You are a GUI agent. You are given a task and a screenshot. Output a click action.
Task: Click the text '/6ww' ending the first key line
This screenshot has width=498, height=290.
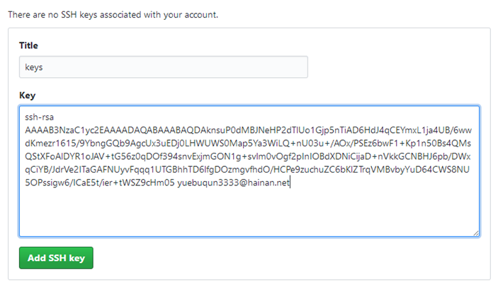pyautogui.click(x=463, y=130)
